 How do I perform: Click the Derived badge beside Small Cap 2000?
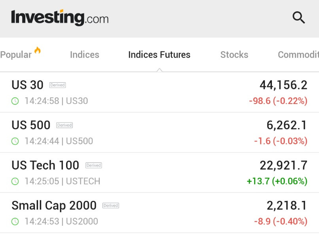click(111, 206)
